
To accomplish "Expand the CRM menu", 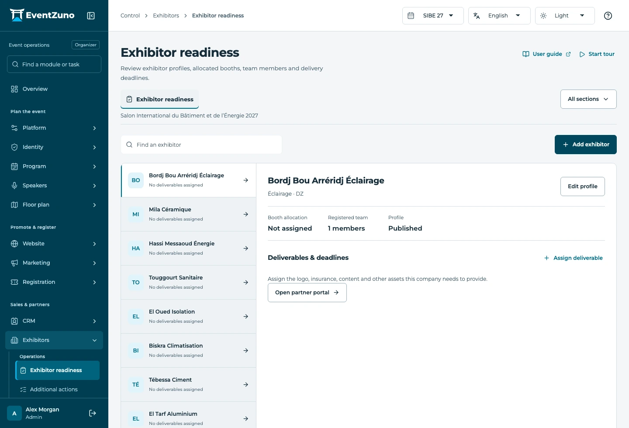I will pos(54,321).
